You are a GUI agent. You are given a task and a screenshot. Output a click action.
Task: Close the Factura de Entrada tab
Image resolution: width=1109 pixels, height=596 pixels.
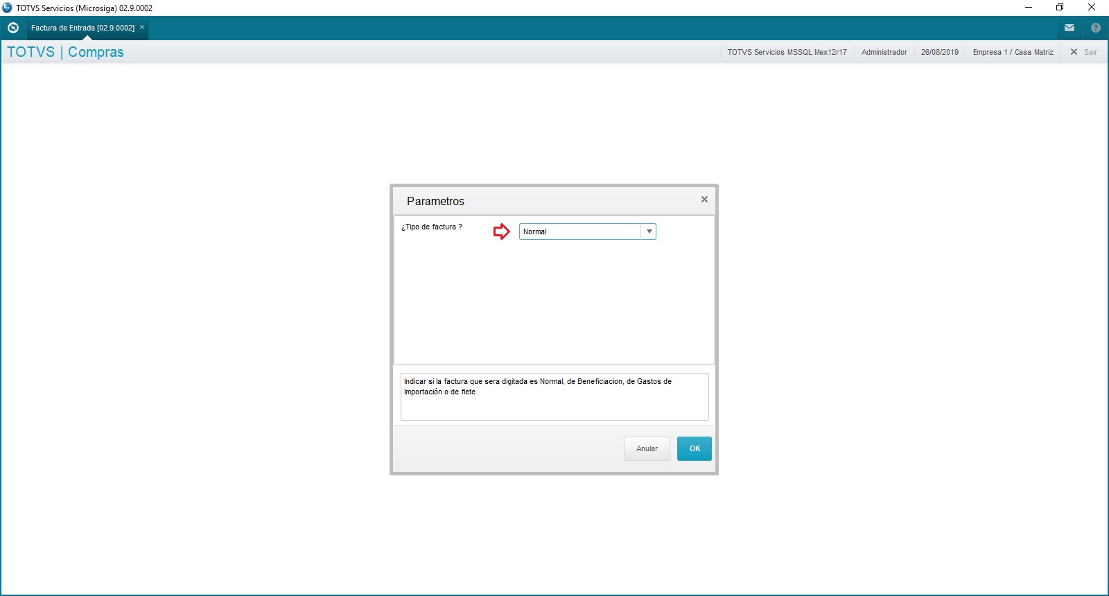pyautogui.click(x=142, y=28)
